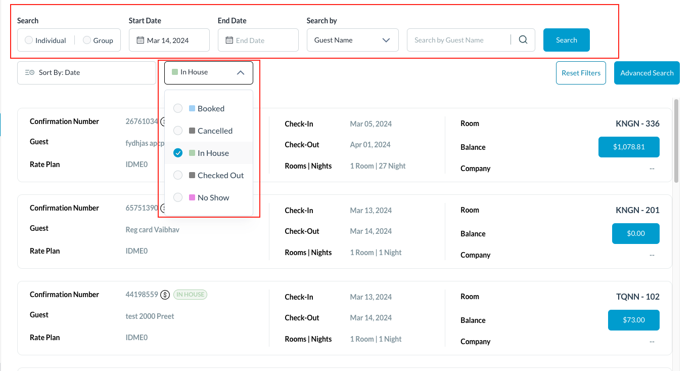Image resolution: width=694 pixels, height=371 pixels.
Task: Click the calendar icon in End Date
Action: point(229,40)
